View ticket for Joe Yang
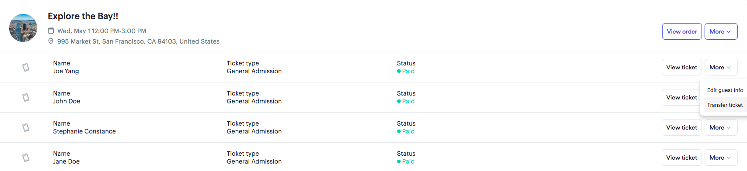Screen dimensions: 747x171 click(681, 67)
